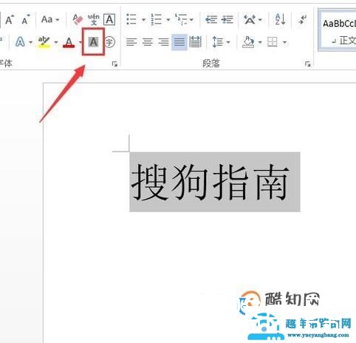Open the Phonetic Guide wén icon
Viewport: 356px width, 343px height.
[x=94, y=19]
